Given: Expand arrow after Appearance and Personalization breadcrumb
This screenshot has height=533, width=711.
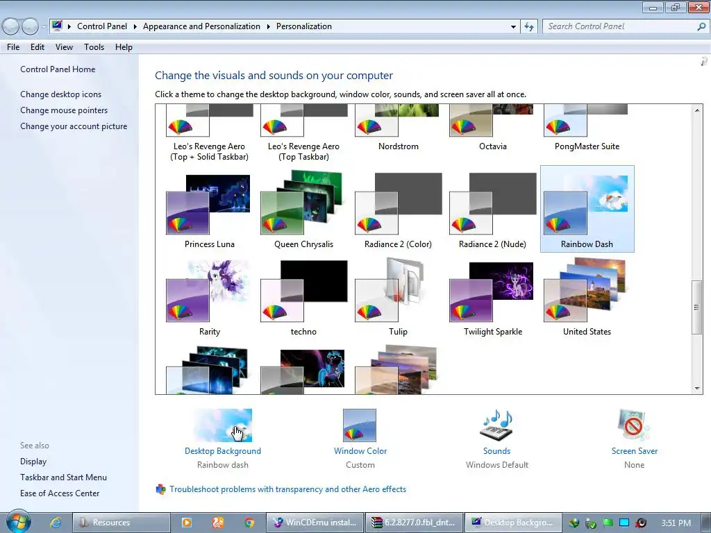Looking at the screenshot, I should [x=269, y=26].
